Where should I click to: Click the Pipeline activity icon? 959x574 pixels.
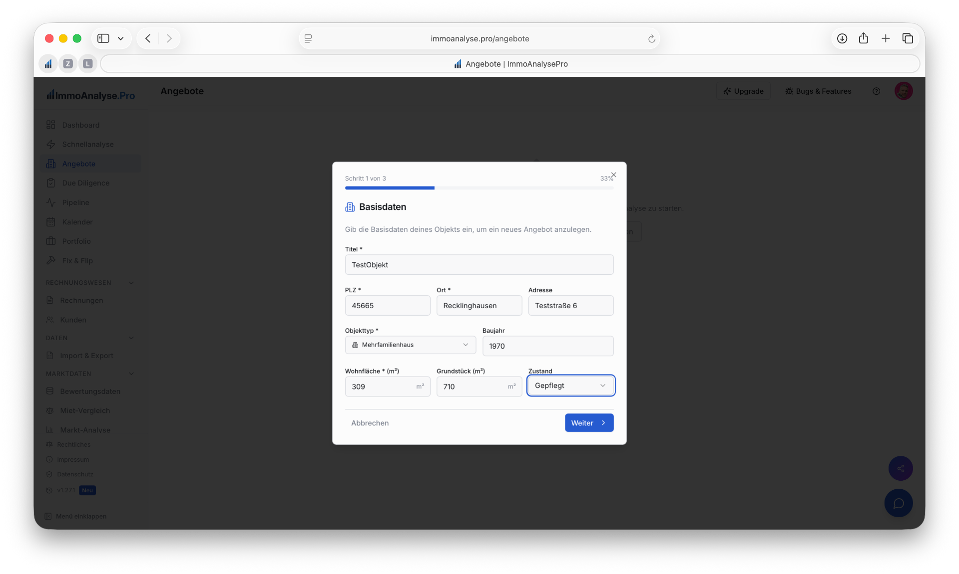(x=50, y=202)
